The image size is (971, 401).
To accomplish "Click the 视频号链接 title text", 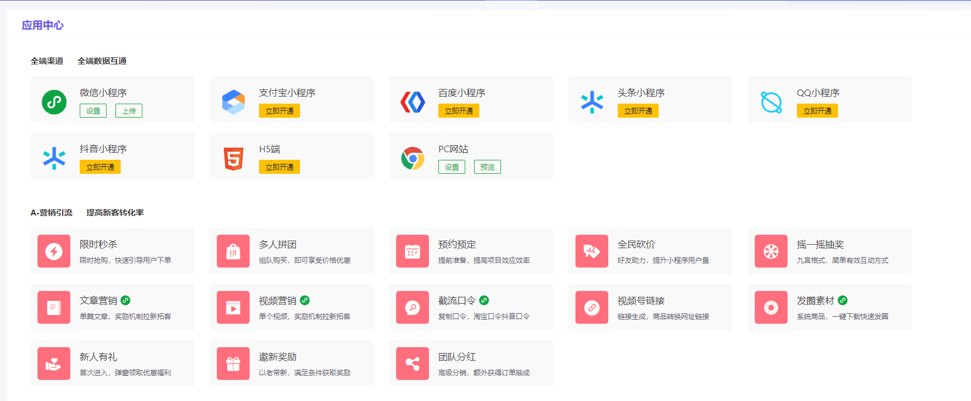I will point(641,300).
